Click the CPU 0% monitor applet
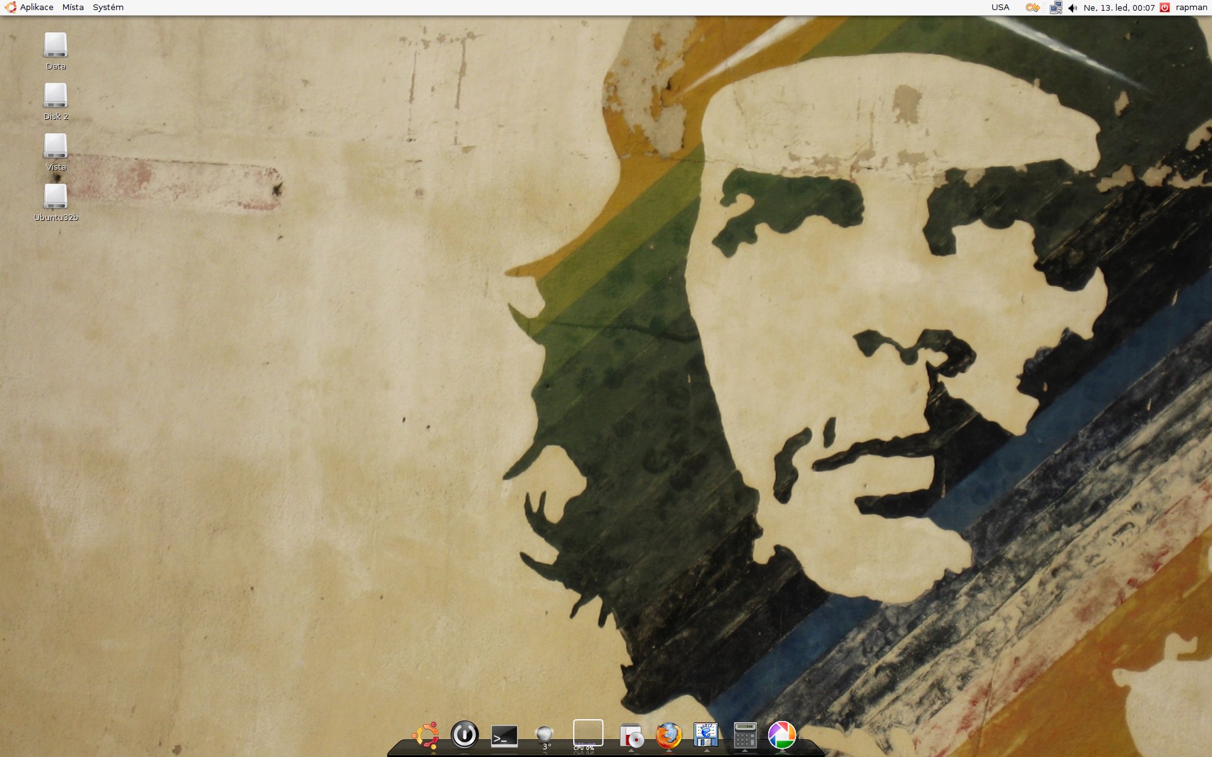The image size is (1212, 757). (588, 735)
